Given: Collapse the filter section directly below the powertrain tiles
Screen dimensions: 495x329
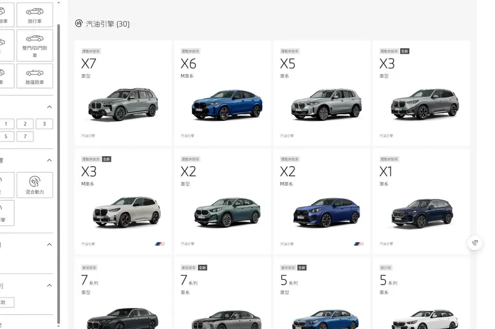Looking at the screenshot, I should [x=49, y=244].
